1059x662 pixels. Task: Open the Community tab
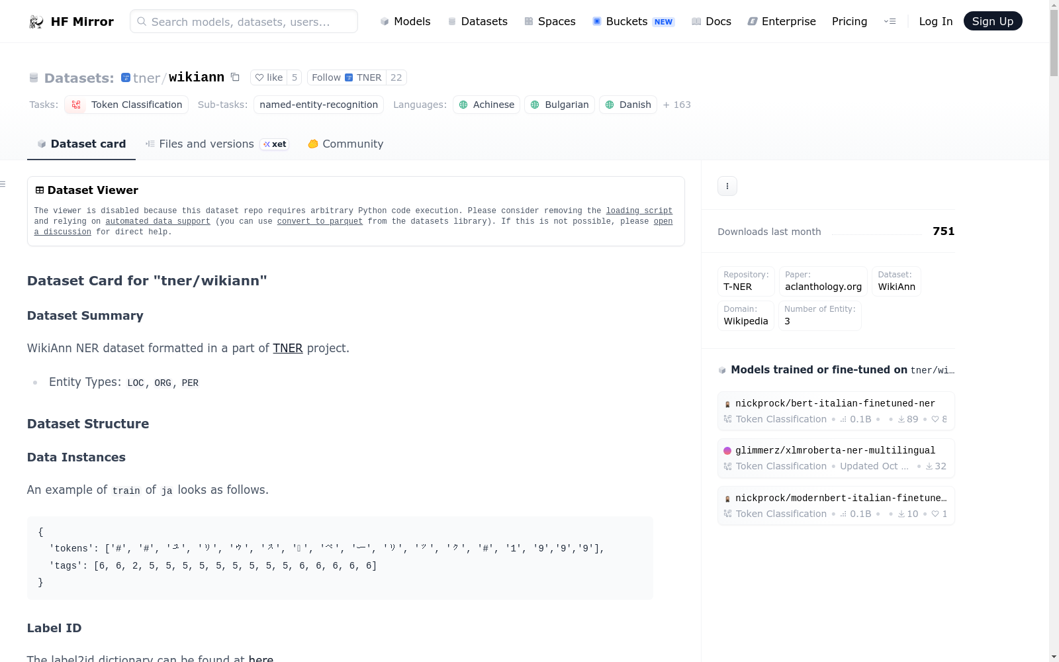click(x=345, y=144)
